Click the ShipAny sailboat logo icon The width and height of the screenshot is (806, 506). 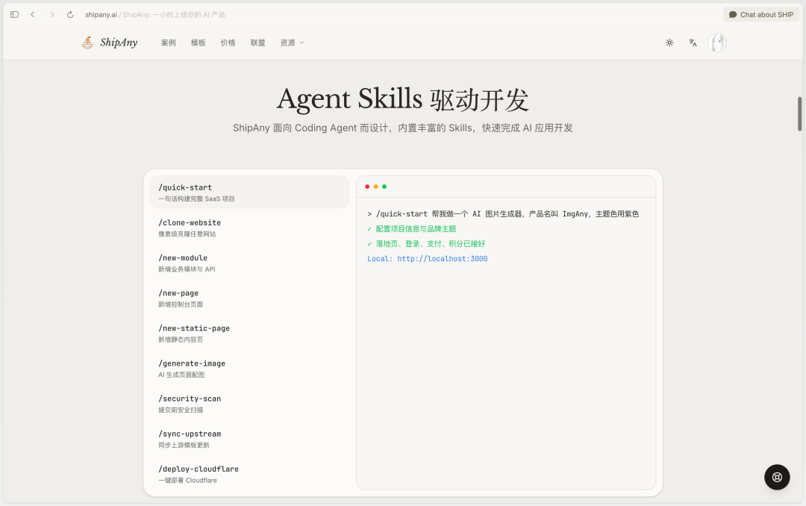tap(88, 43)
